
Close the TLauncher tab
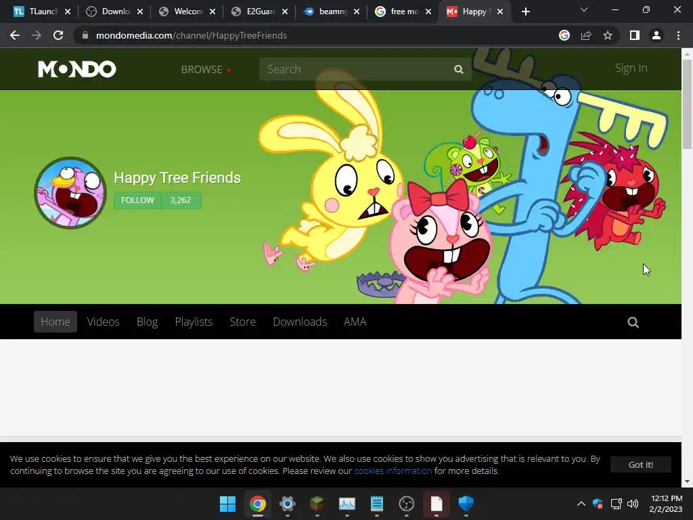68,12
